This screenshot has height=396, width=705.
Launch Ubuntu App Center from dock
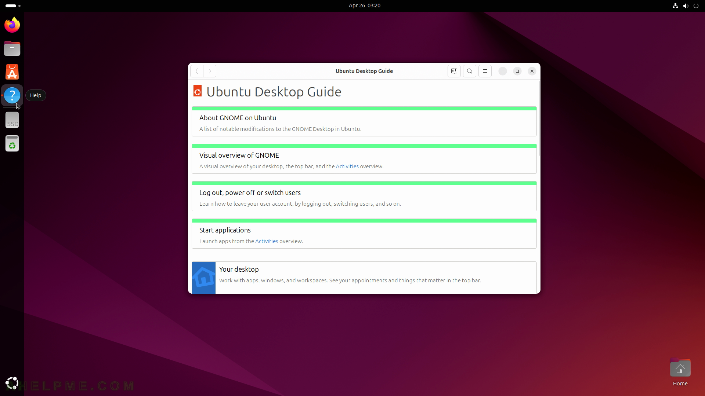pos(12,72)
